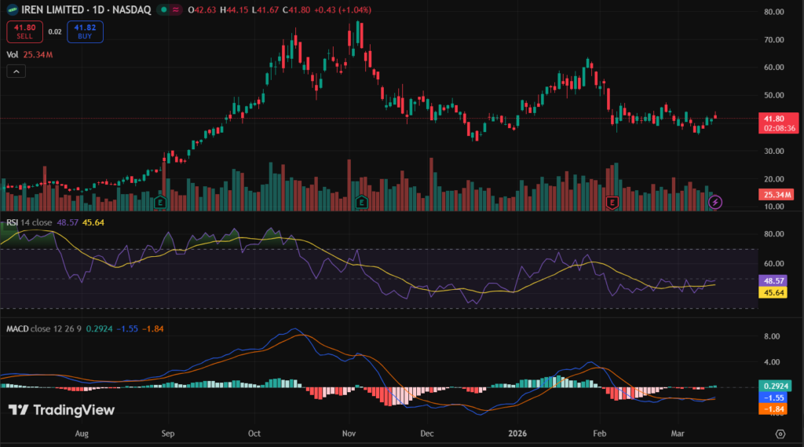The width and height of the screenshot is (804, 447).
Task: Click the IREN company logo icon
Action: click(x=12, y=10)
